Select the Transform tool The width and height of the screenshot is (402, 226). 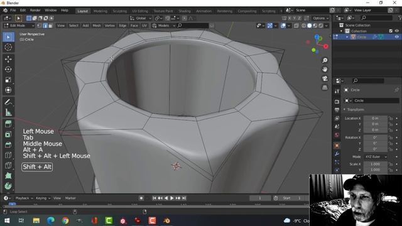tap(8, 90)
